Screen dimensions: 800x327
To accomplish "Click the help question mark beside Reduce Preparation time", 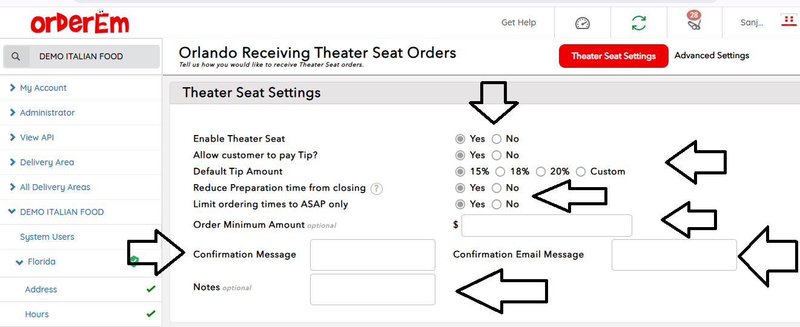I will pyautogui.click(x=377, y=188).
